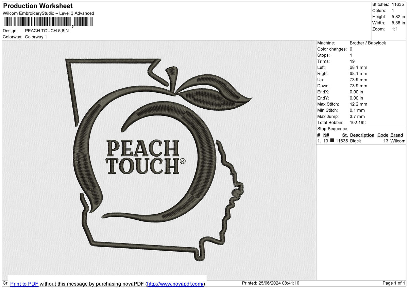This screenshot has height=288, width=408.
Task: Select the Right value 68.1 mm
Action: click(x=358, y=73)
